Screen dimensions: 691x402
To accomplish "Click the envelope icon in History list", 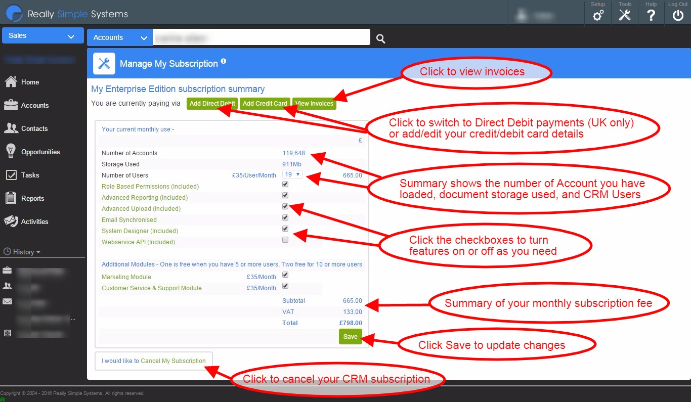I will [x=7, y=302].
